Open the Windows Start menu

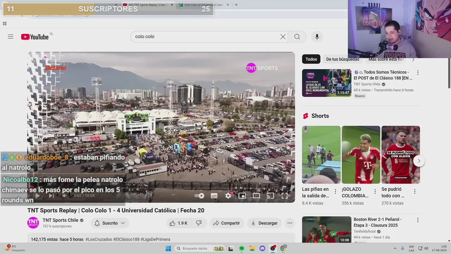168,248
